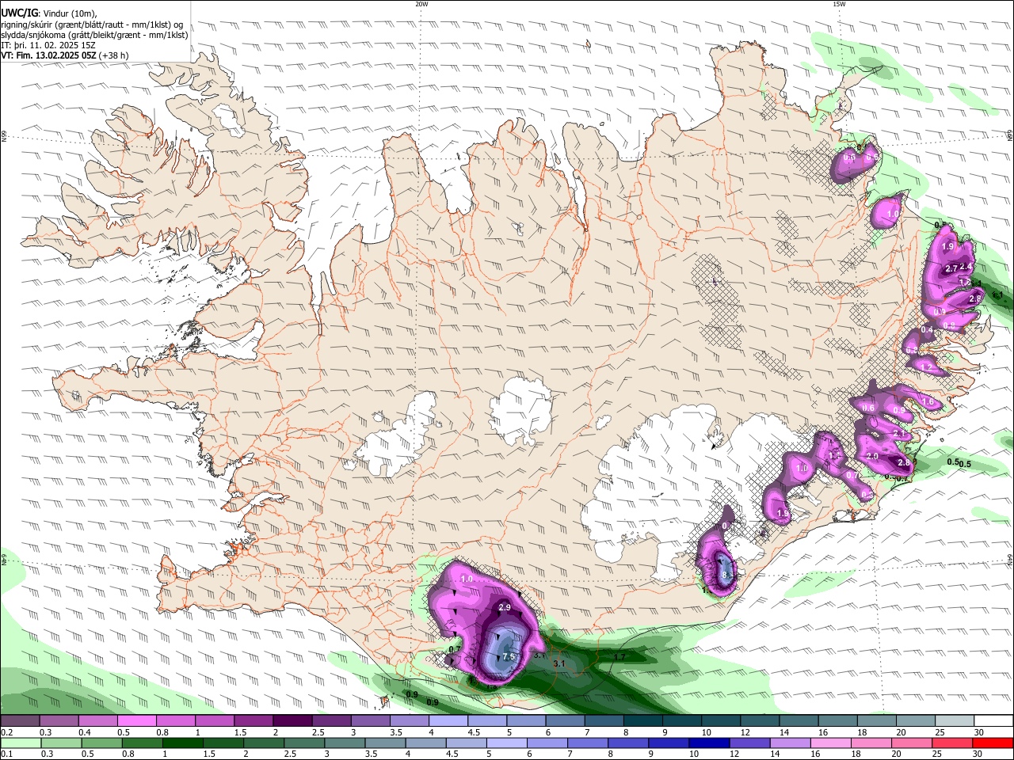Image resolution: width=1014 pixels, height=760 pixels.
Task: Click the bold UWC/IG title text
Action: (19, 13)
